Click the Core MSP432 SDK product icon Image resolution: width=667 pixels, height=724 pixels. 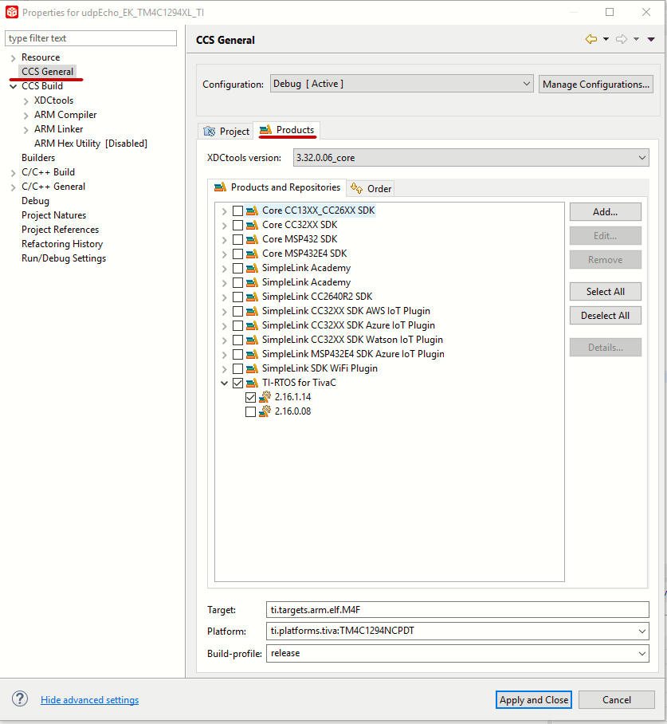point(252,239)
